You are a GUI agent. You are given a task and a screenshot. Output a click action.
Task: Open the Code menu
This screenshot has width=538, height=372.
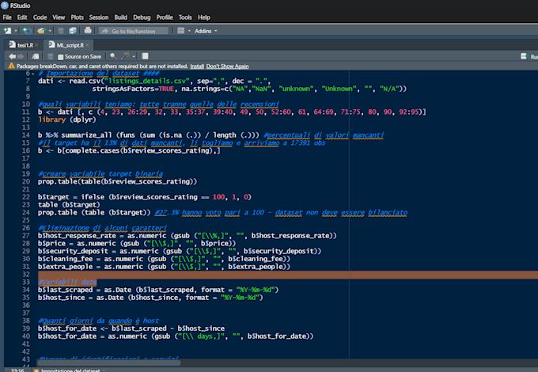coord(40,17)
